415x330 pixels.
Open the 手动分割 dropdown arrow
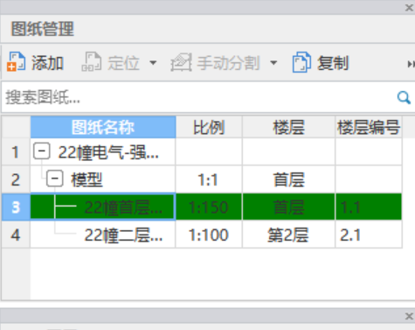pyautogui.click(x=273, y=62)
